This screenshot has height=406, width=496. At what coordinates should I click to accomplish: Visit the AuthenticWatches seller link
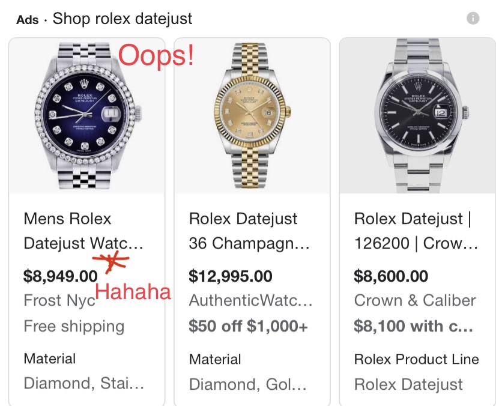click(250, 300)
